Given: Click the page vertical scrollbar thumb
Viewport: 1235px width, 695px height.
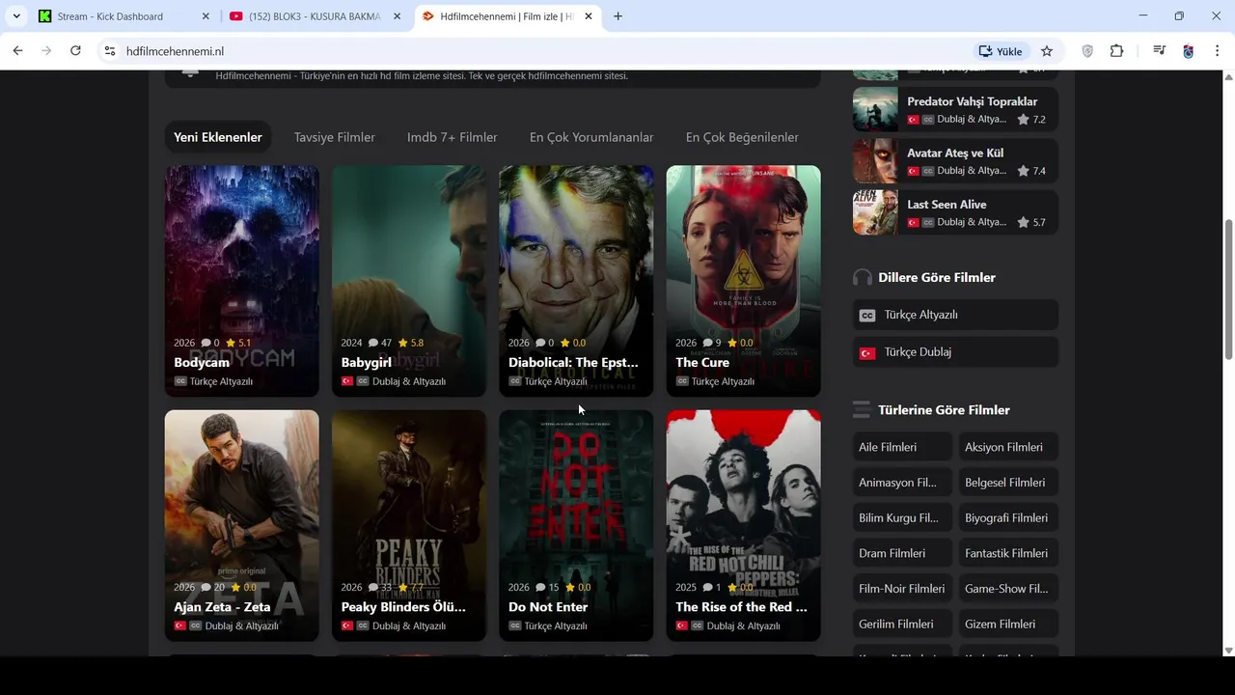Looking at the screenshot, I should (1228, 290).
